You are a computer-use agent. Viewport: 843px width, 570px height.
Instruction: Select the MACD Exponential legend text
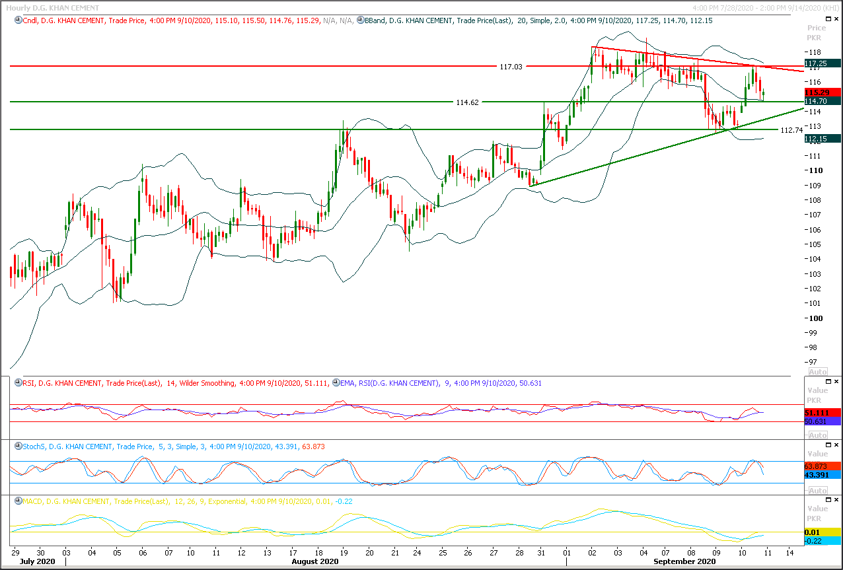pos(189,501)
